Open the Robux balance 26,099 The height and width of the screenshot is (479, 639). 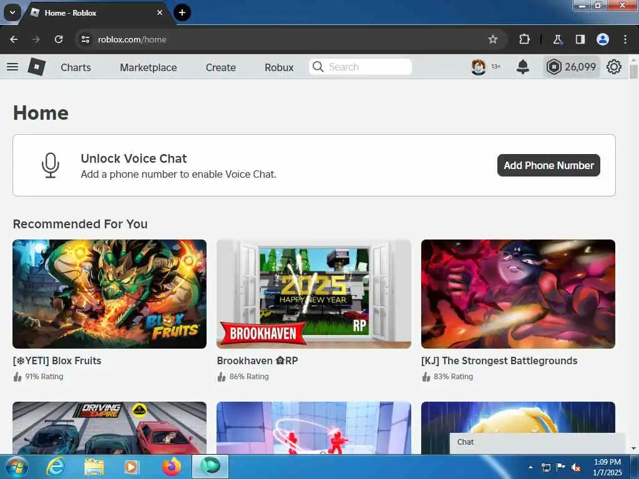572,67
